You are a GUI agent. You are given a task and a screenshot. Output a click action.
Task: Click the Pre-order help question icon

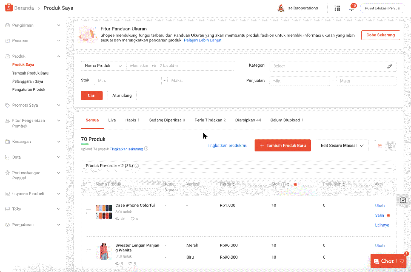click(136, 166)
